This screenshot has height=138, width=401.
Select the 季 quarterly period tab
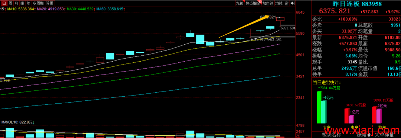[x=22, y=3]
